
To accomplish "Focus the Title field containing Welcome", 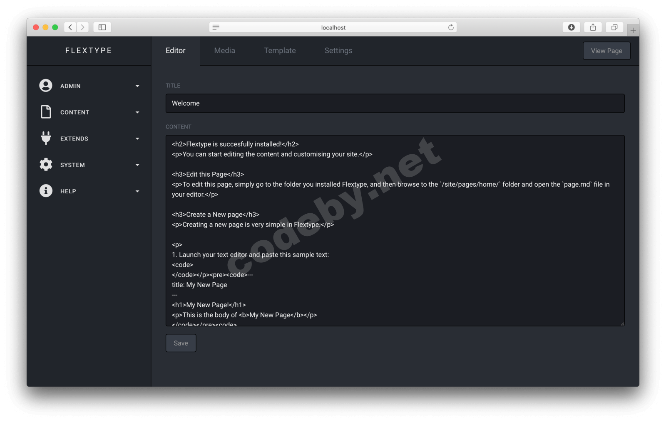I will (x=395, y=103).
